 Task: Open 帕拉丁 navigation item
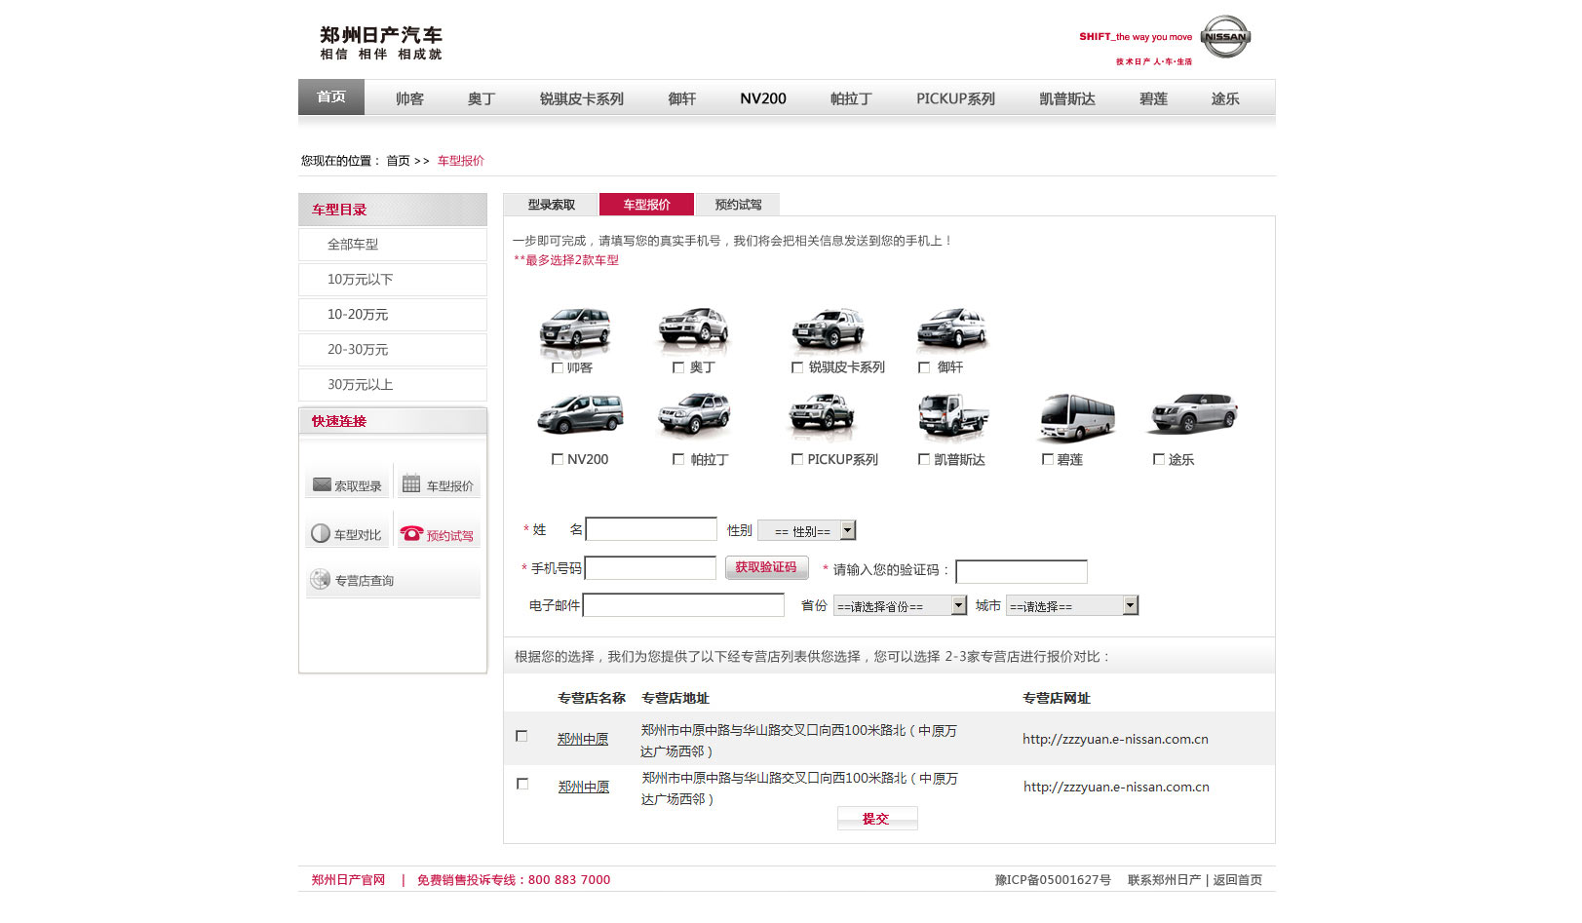tap(851, 98)
